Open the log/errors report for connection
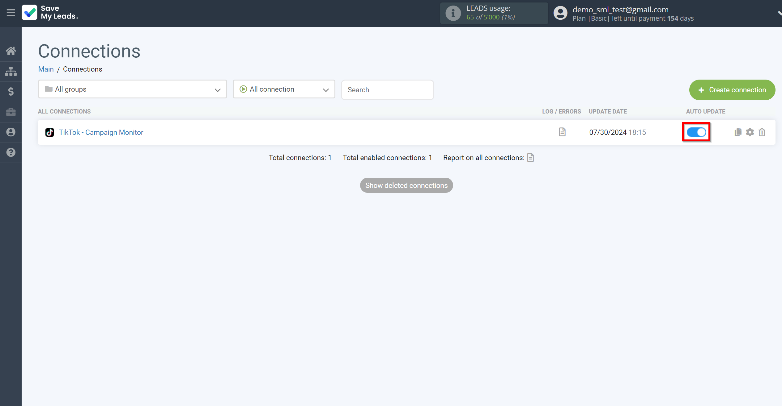The width and height of the screenshot is (782, 406). click(x=562, y=132)
